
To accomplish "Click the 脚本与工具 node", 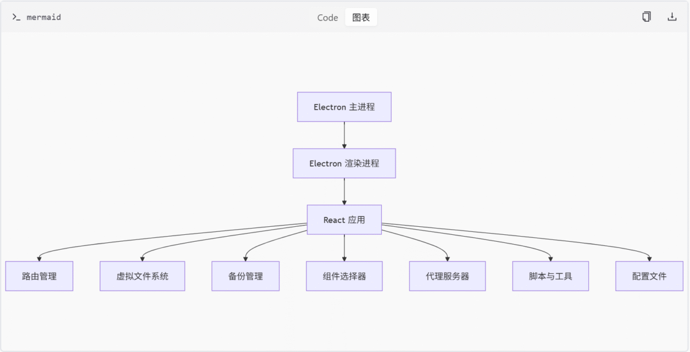I will (551, 276).
